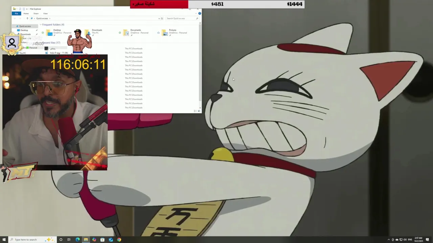
Task: Open the notification center icon
Action: pos(428,240)
